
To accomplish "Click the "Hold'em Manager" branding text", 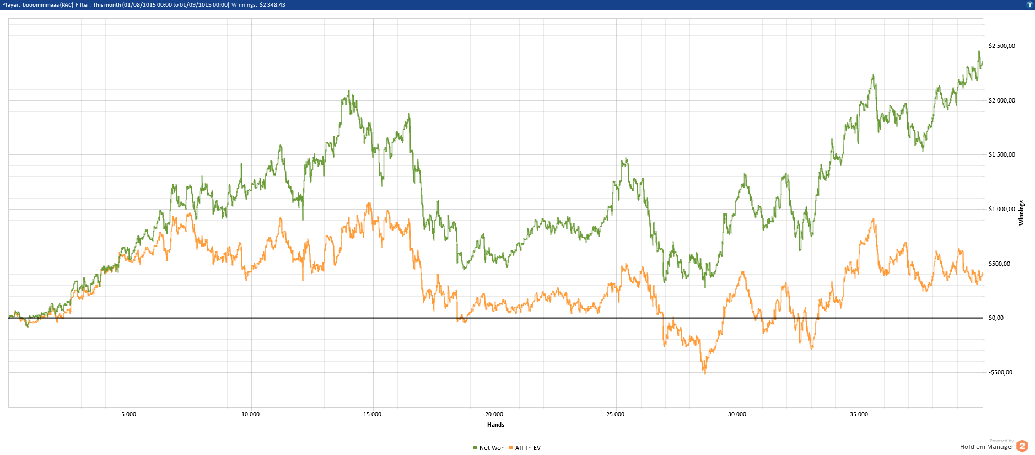I will pyautogui.click(x=987, y=447).
